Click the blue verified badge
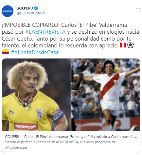 pyautogui.click(x=36, y=8)
